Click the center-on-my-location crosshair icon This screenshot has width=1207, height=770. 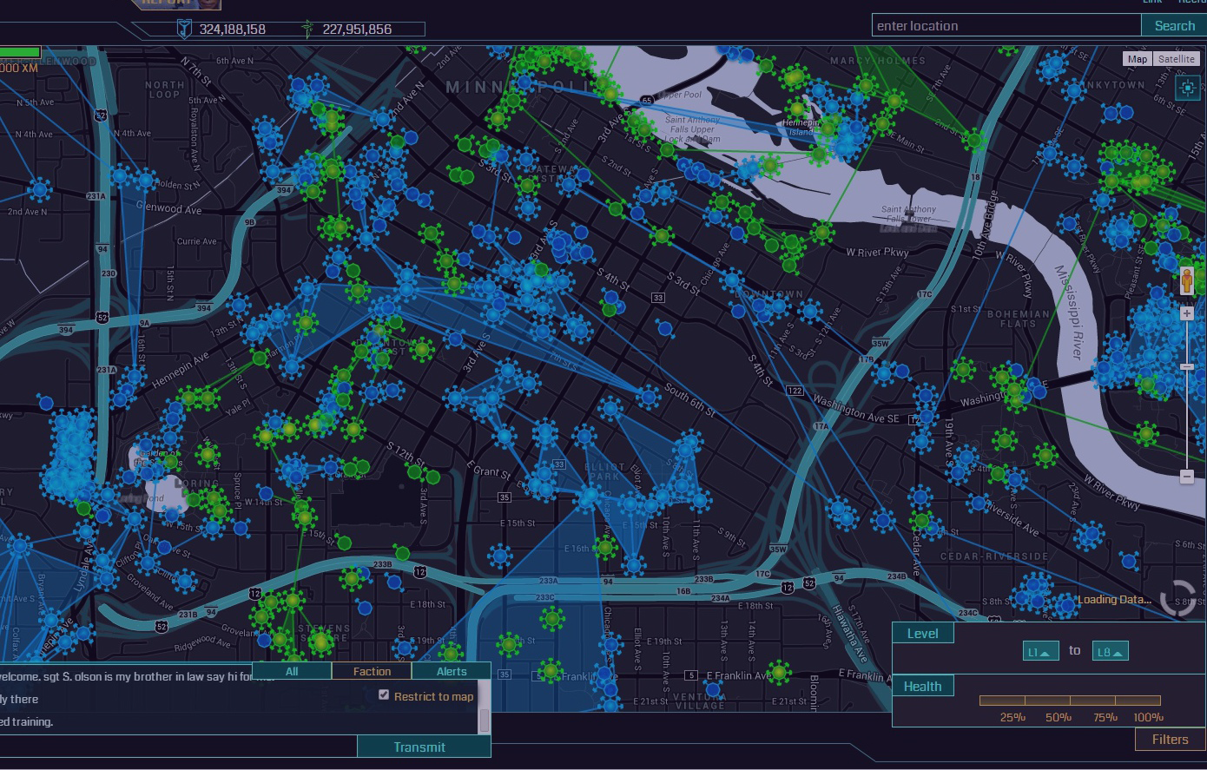pos(1187,87)
